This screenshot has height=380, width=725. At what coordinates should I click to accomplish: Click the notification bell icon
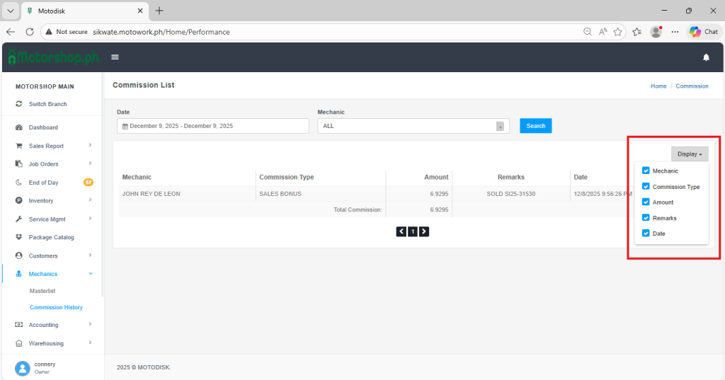pos(706,57)
